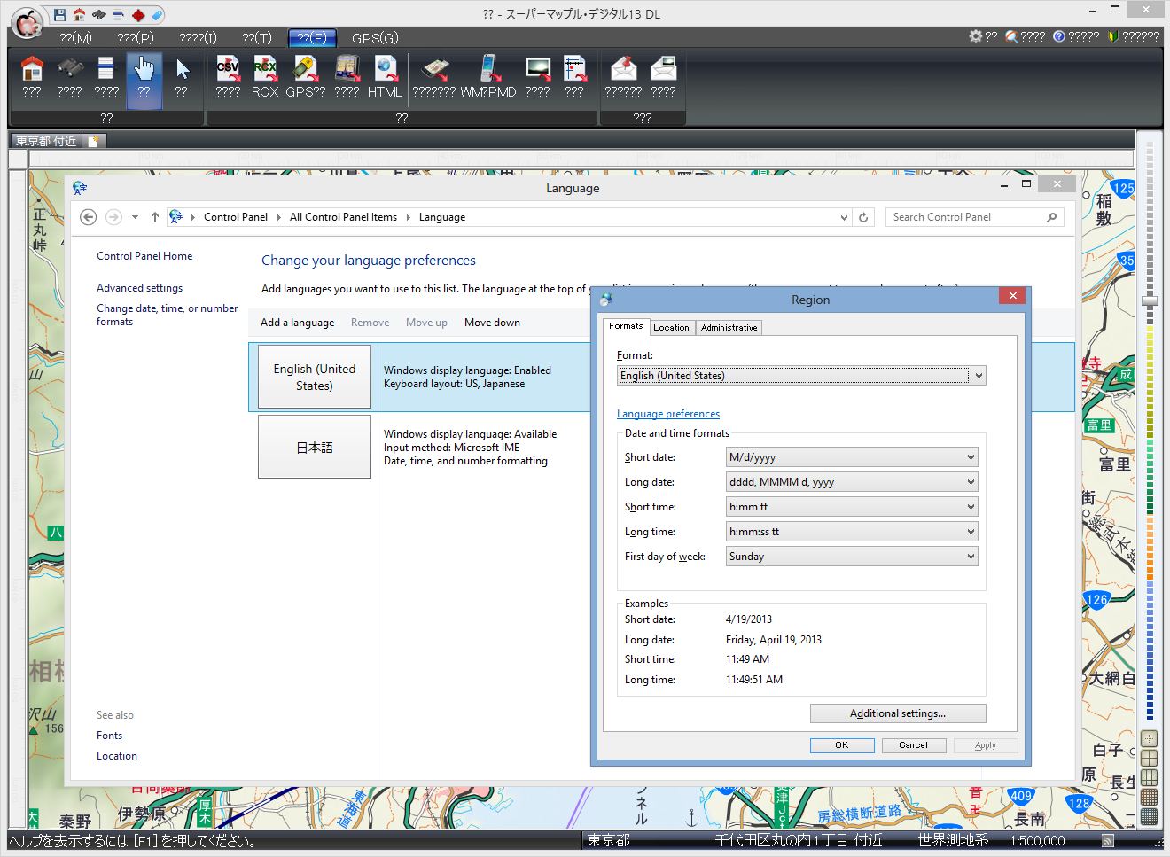The image size is (1170, 857).
Task: Click the list-lines ribbon icon beside binoculars
Action: 105,68
